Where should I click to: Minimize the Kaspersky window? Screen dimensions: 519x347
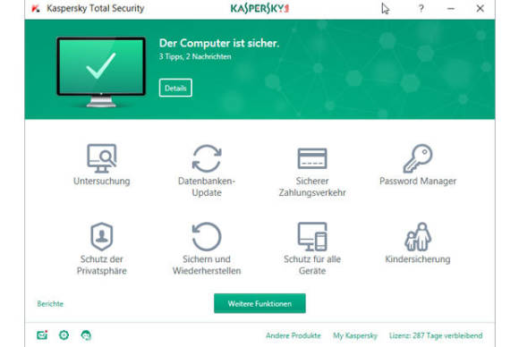click(451, 9)
